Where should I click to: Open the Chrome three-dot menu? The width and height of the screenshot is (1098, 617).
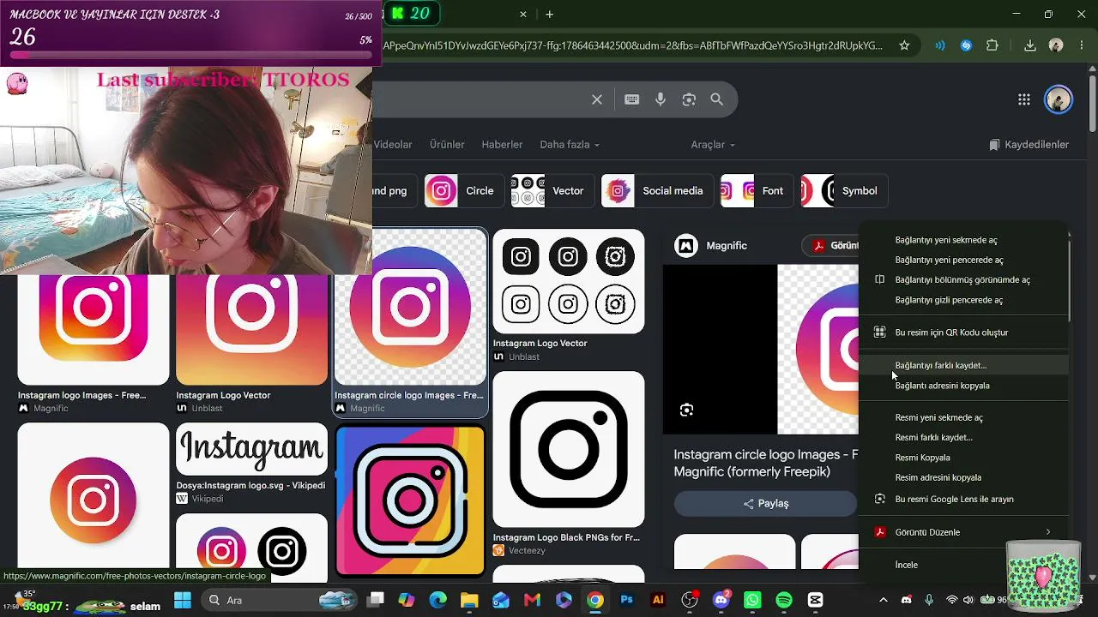pos(1081,45)
